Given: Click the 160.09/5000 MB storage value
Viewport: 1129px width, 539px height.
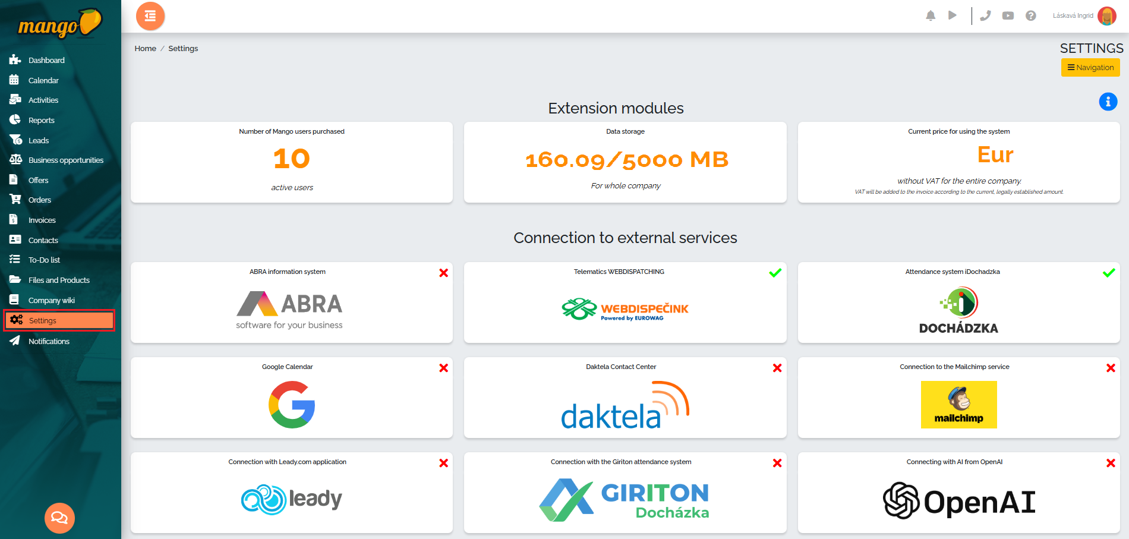Looking at the screenshot, I should click(x=626, y=160).
